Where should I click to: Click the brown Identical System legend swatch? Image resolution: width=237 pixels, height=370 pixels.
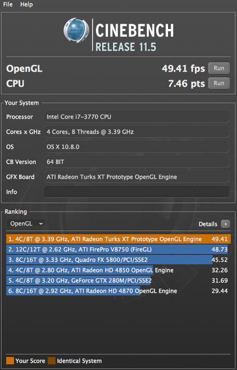51,361
